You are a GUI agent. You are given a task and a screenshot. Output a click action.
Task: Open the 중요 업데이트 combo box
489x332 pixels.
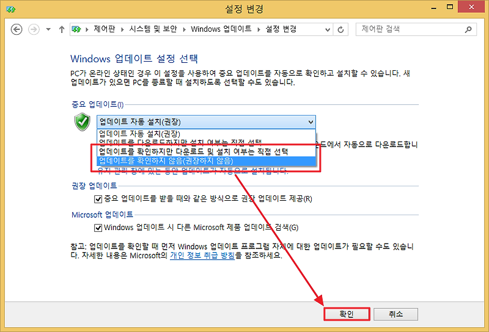coord(206,122)
